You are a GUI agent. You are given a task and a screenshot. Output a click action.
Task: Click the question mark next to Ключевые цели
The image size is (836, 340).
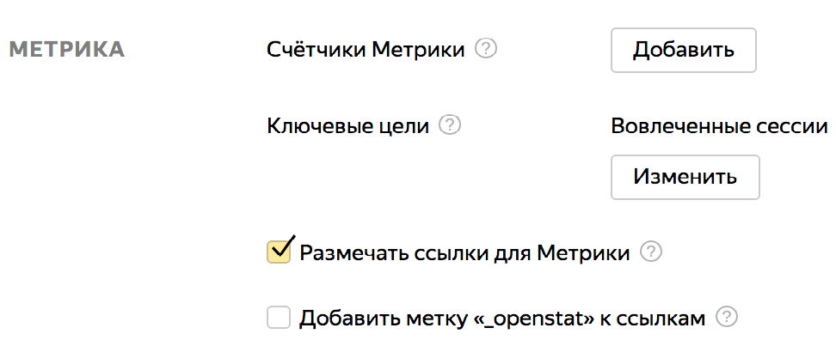coord(450,125)
